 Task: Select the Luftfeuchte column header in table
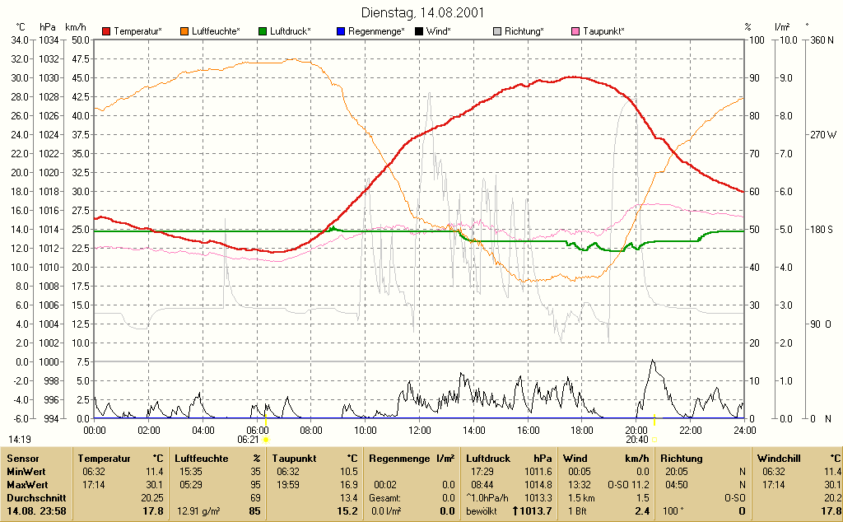pyautogui.click(x=201, y=459)
